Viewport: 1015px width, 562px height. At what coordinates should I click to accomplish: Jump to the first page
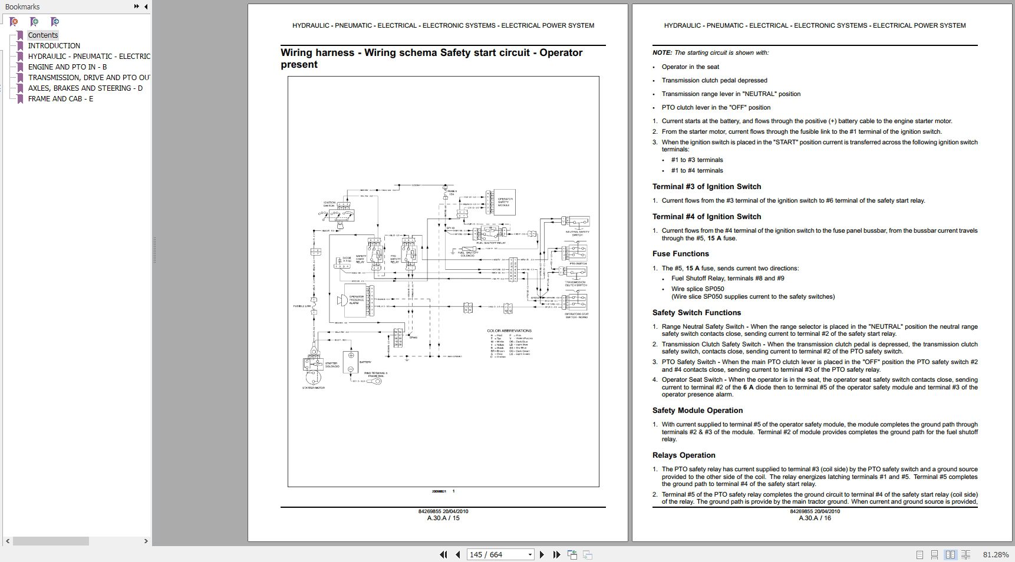point(442,554)
